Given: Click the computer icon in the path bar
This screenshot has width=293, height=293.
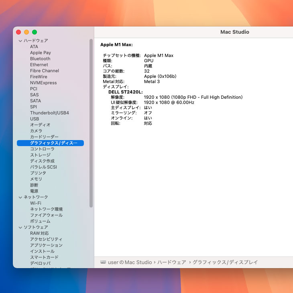Looking at the screenshot, I should [103, 262].
